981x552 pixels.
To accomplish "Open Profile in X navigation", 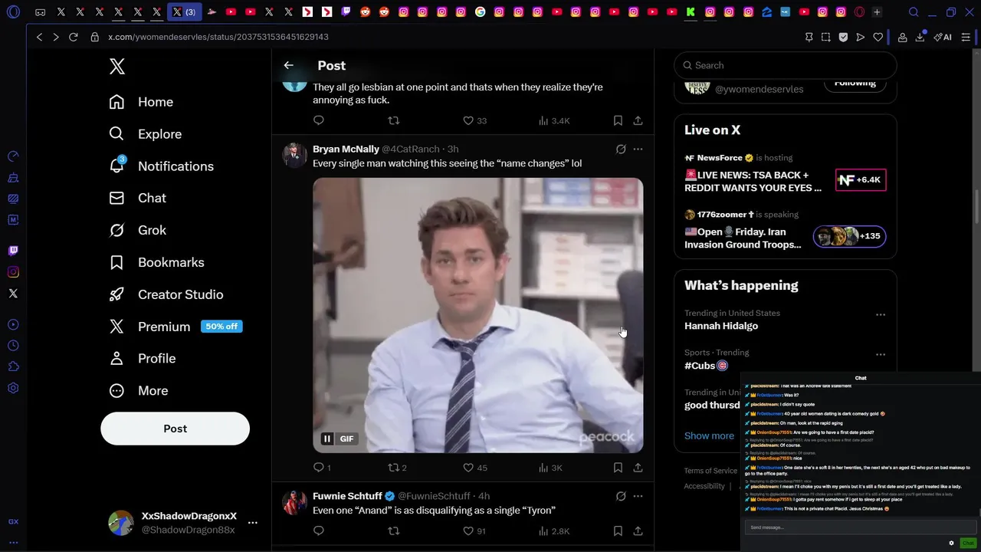I will [x=143, y=359].
